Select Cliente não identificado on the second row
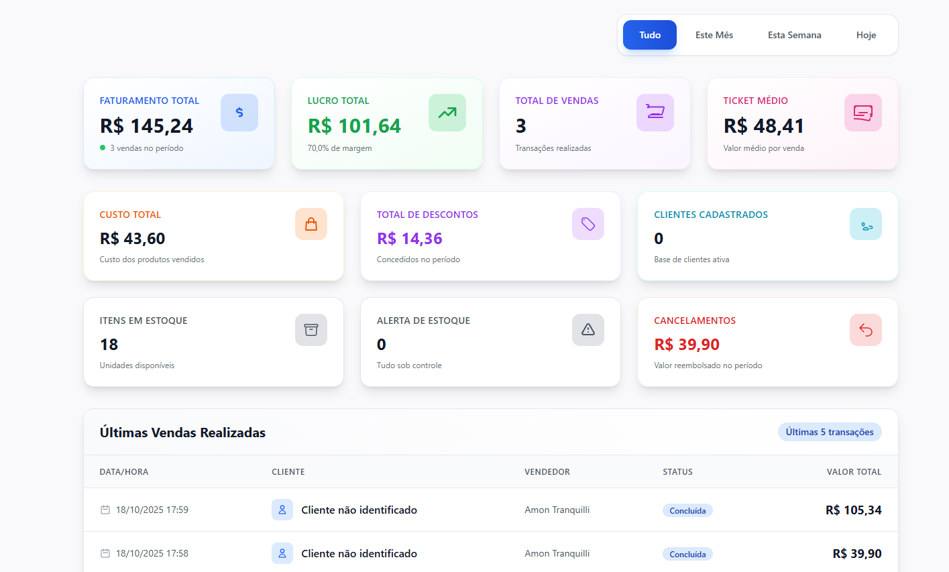The height and width of the screenshot is (572, 949). pos(359,553)
